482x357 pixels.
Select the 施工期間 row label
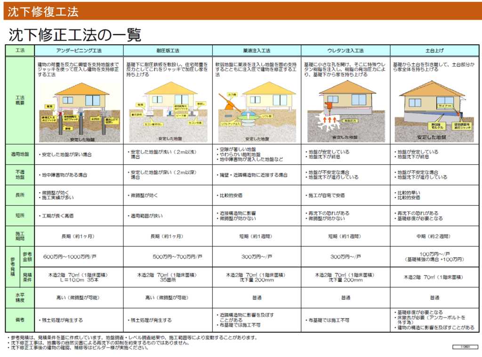[20, 236]
